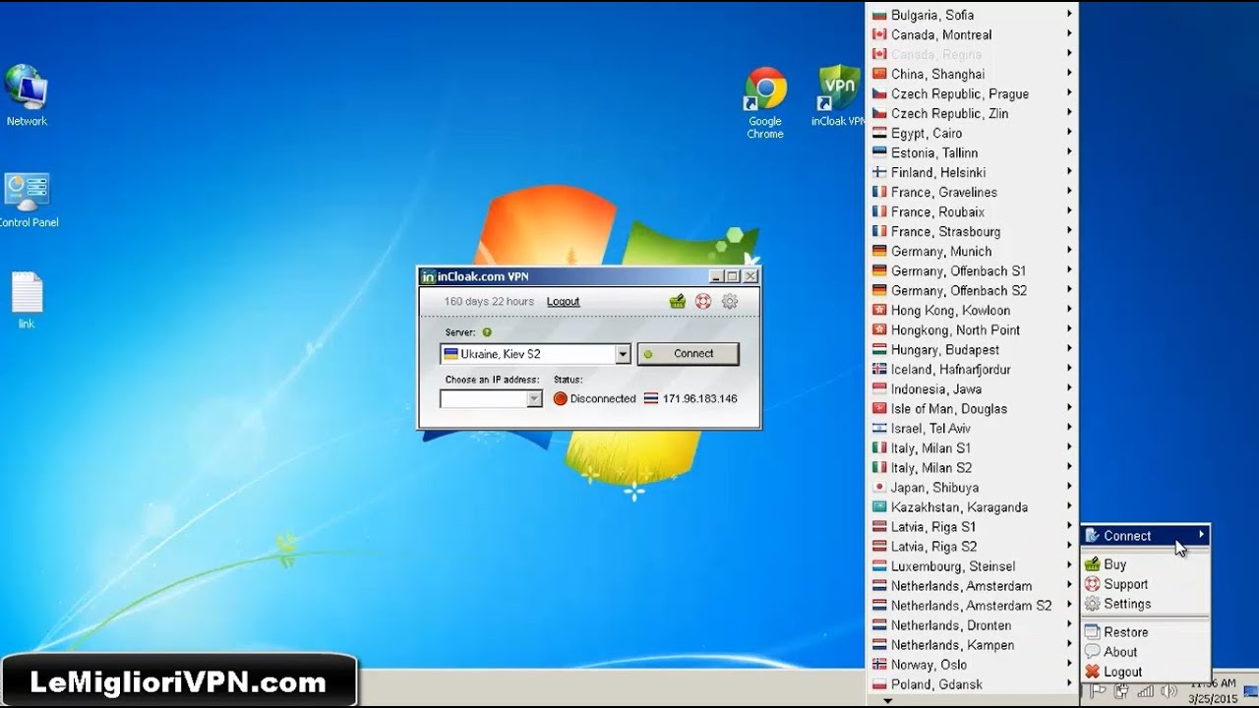Click the volume speaker icon in system tray
The height and width of the screenshot is (708, 1259).
coord(1169,691)
